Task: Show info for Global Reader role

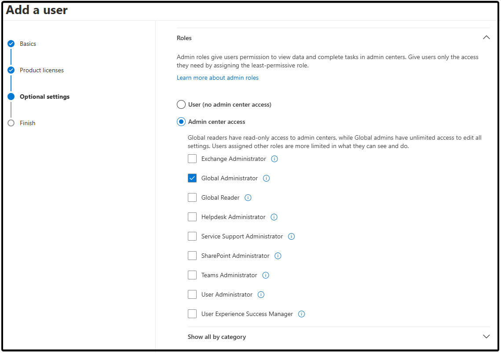Action: 248,198
